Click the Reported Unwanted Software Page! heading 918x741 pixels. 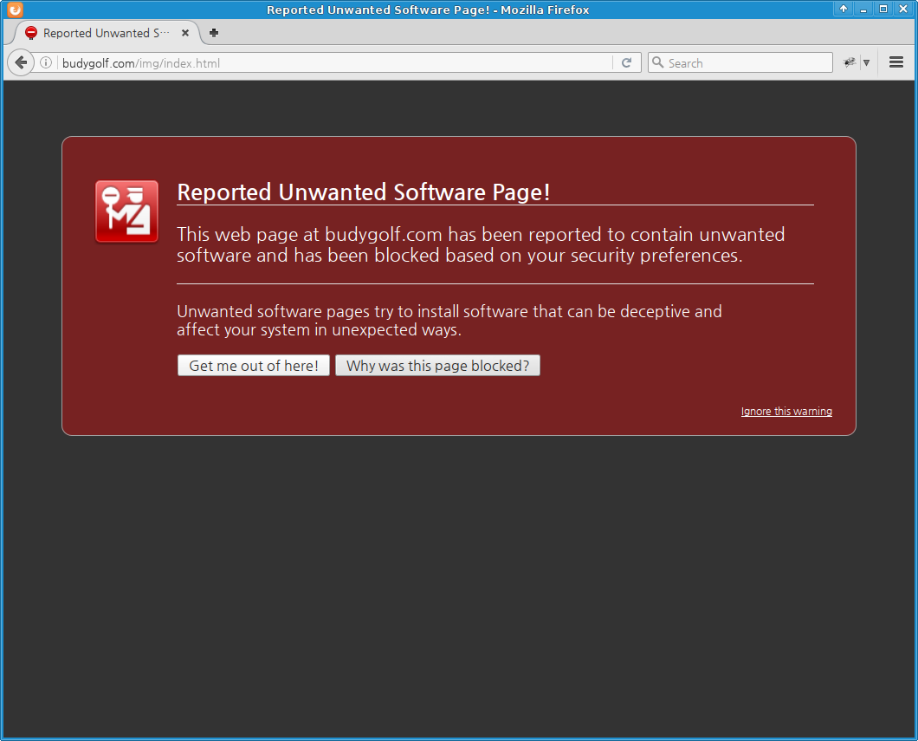364,192
